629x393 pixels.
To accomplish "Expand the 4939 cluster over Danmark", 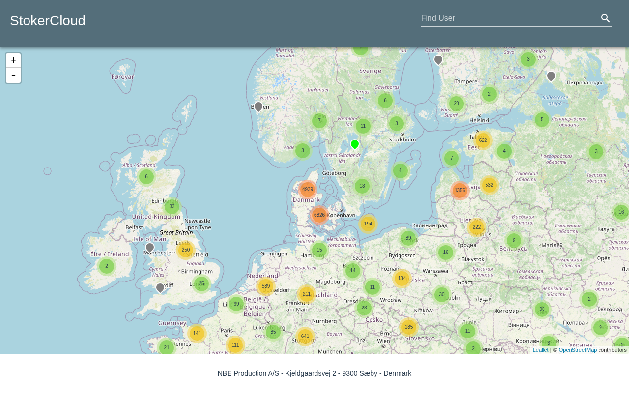I will [308, 190].
